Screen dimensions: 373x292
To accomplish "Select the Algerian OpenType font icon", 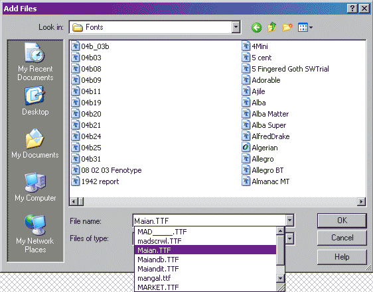I will click(x=246, y=148).
